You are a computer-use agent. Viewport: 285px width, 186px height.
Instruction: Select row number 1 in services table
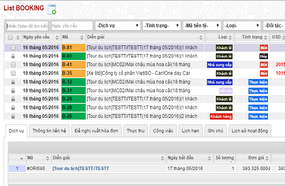(x=17, y=168)
